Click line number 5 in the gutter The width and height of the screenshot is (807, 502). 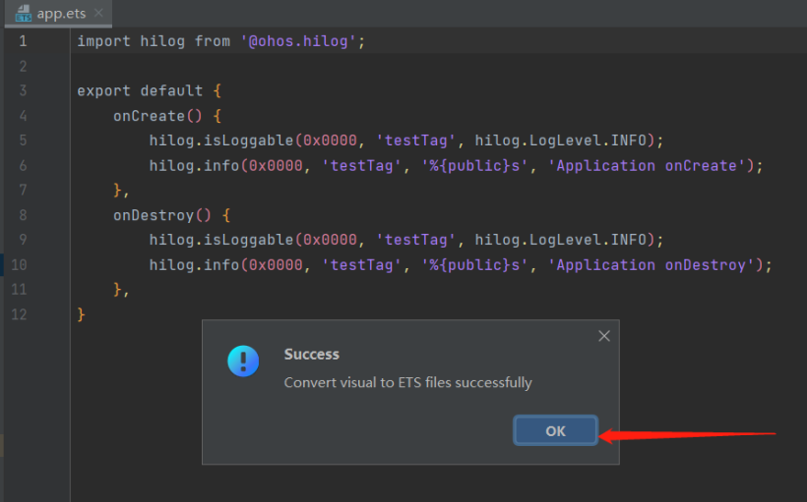23,140
